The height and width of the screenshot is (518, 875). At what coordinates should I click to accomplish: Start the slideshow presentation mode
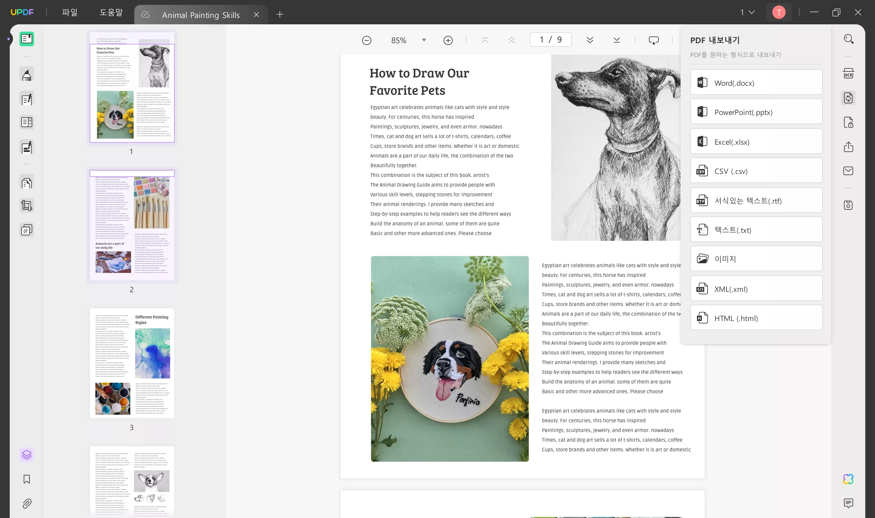[654, 40]
